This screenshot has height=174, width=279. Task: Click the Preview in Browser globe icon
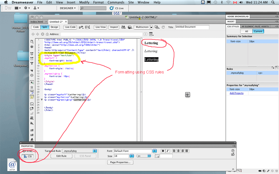130,27
